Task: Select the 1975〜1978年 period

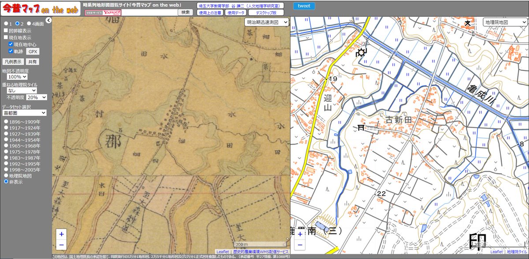Action: pos(6,152)
